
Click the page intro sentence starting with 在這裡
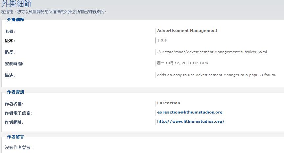point(54,12)
